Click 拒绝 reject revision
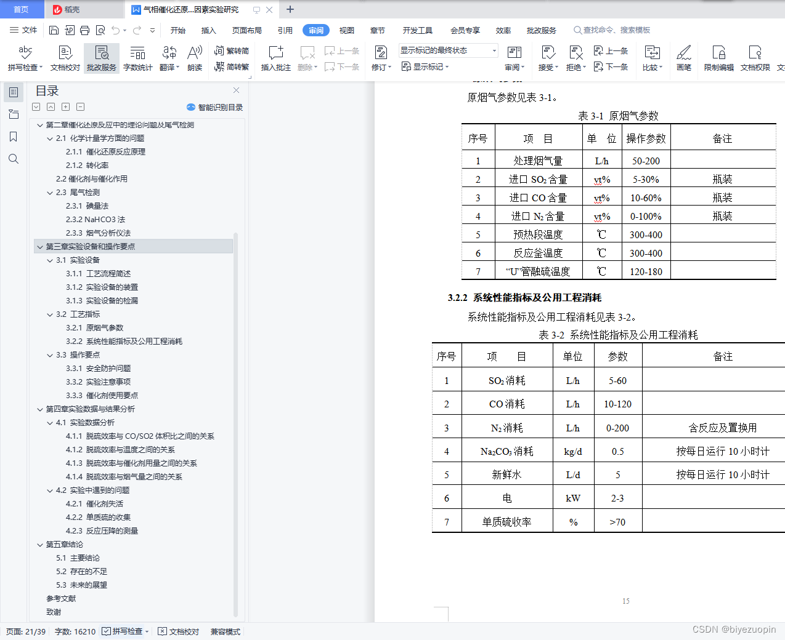Viewport: 785px width, 640px height. click(x=576, y=59)
